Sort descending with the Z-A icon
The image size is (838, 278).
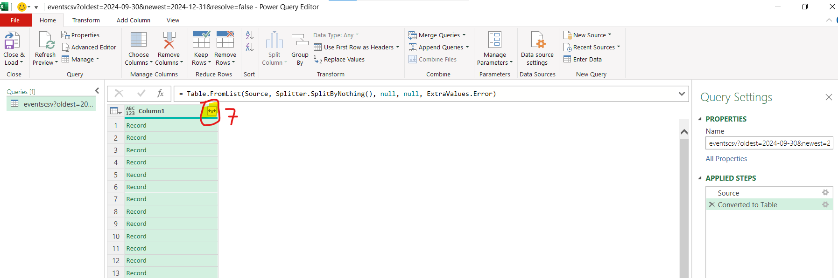click(x=250, y=47)
